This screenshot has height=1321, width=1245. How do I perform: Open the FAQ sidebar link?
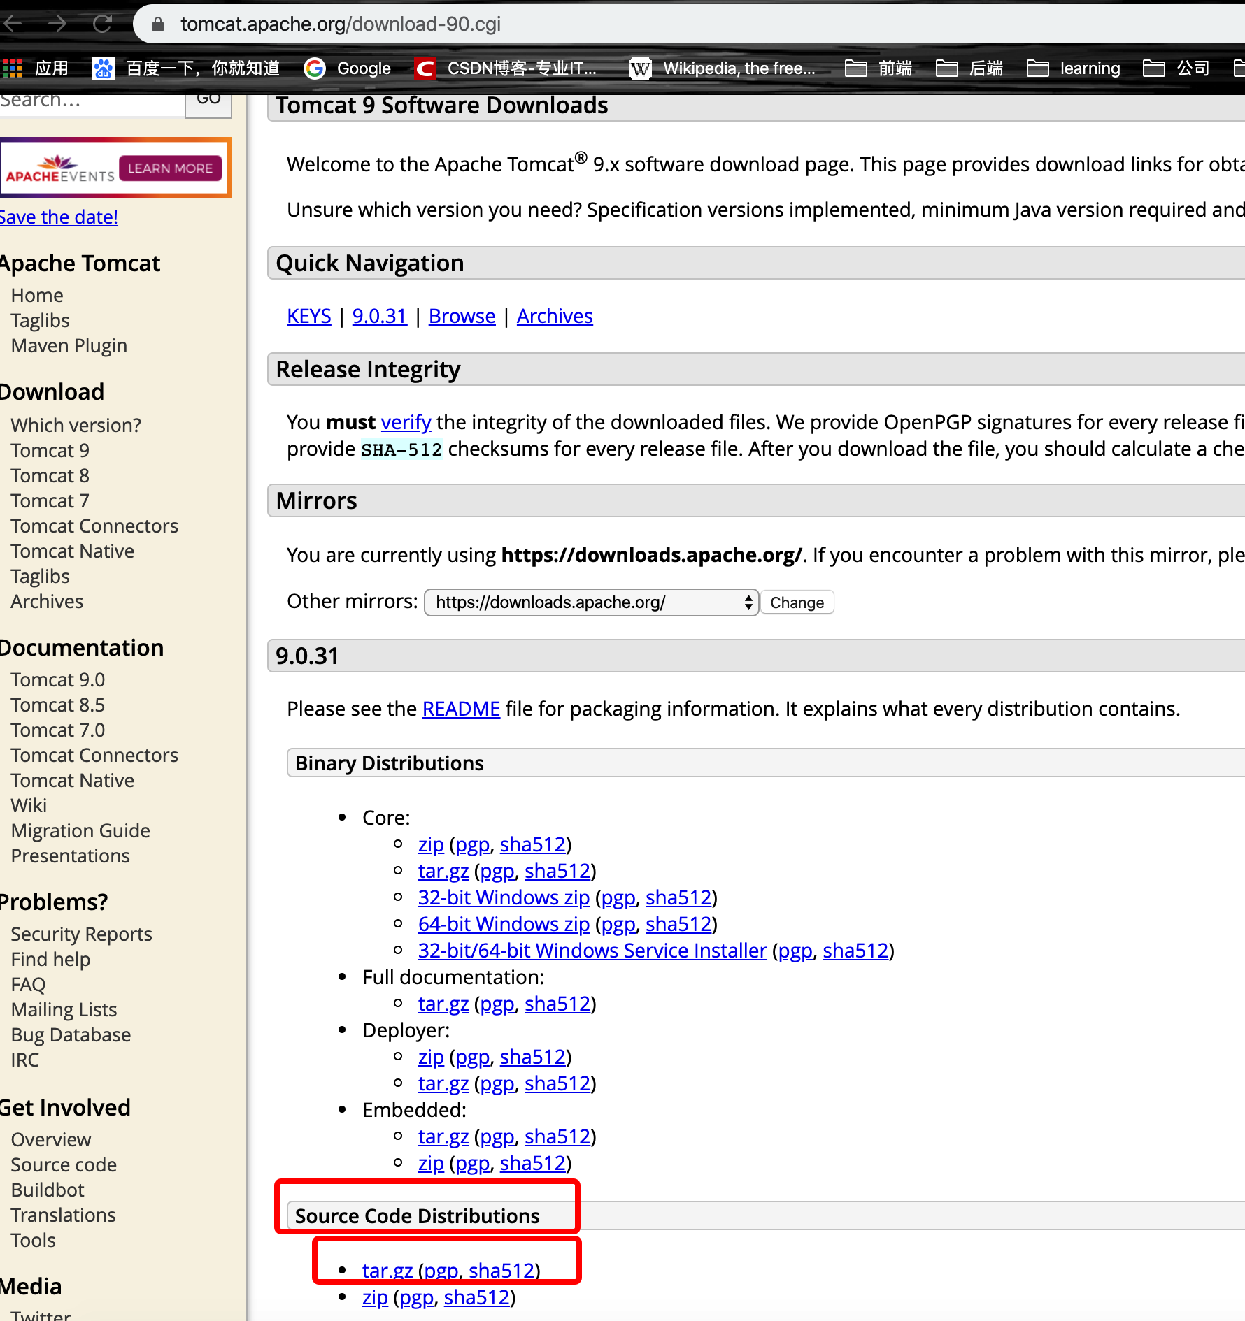click(x=28, y=984)
